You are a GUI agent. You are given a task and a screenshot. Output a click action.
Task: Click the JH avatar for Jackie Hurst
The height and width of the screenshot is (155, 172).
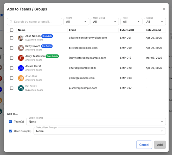pyautogui.click(x=21, y=68)
